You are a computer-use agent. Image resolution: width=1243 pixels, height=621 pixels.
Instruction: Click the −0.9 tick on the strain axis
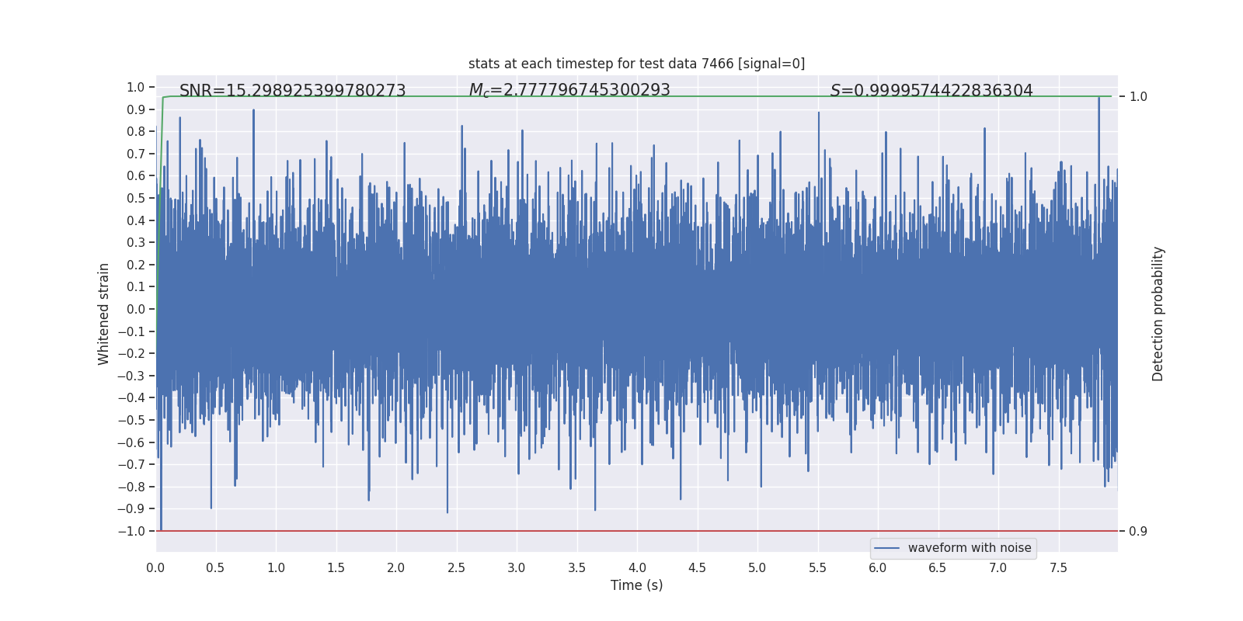pos(131,508)
